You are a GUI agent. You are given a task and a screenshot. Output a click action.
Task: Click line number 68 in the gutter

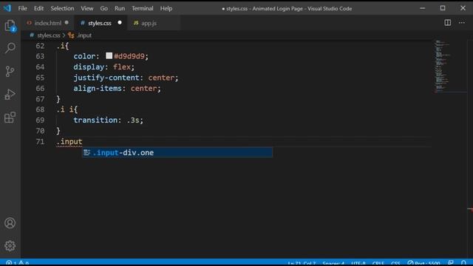40,109
